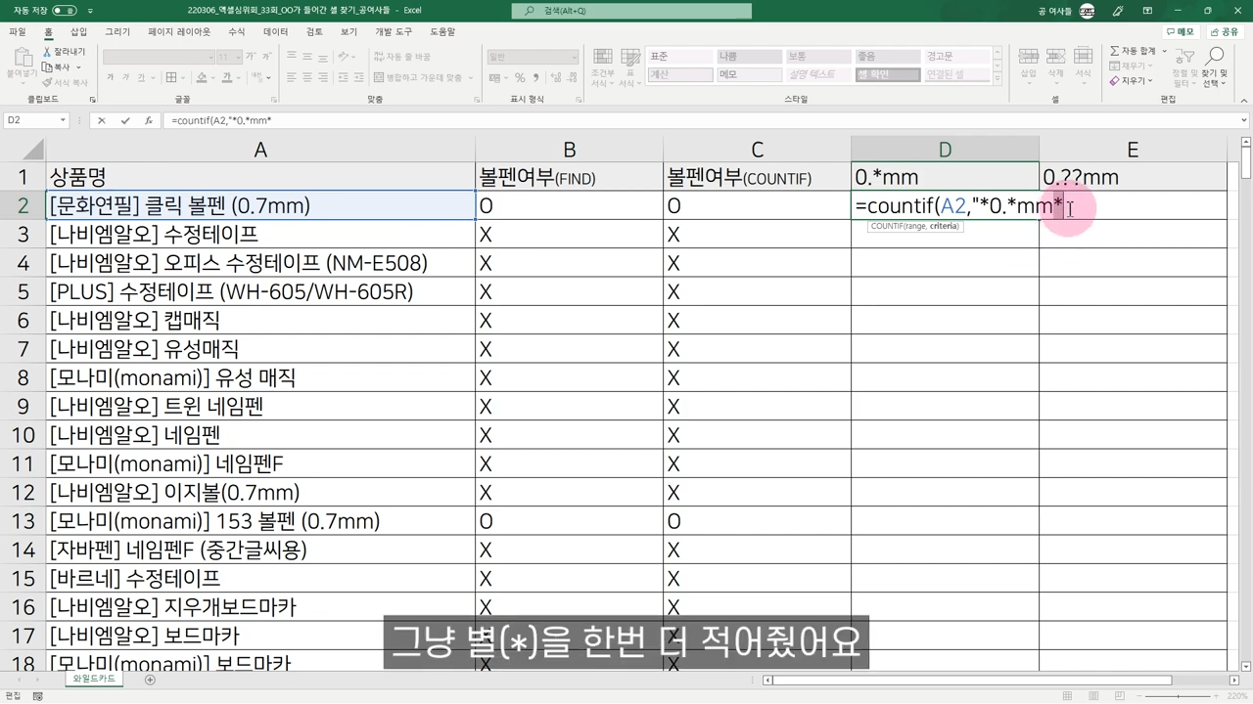Click the Increase Font Size icon
This screenshot has height=704, width=1253.
tap(251, 58)
